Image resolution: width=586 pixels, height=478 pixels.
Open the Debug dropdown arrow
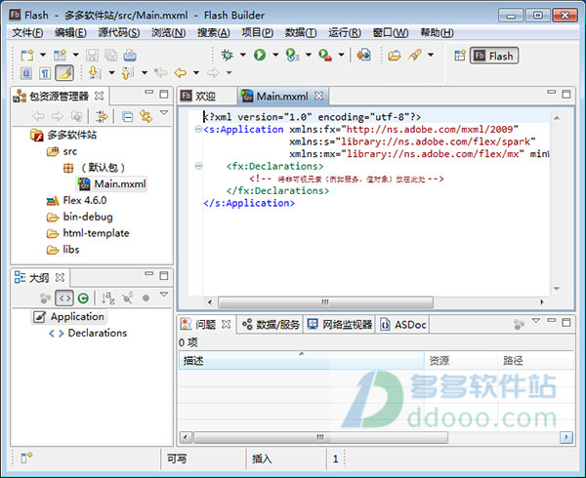point(243,55)
